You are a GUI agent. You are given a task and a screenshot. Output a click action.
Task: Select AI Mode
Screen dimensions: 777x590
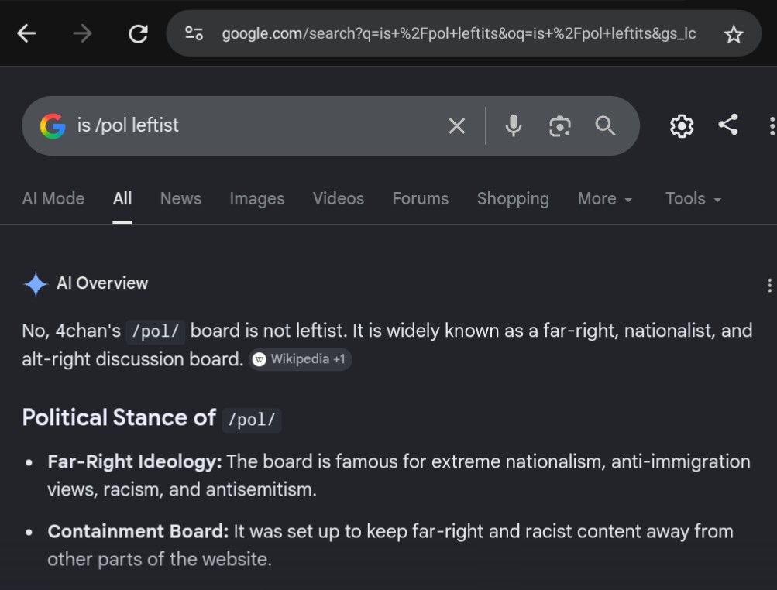[53, 199]
